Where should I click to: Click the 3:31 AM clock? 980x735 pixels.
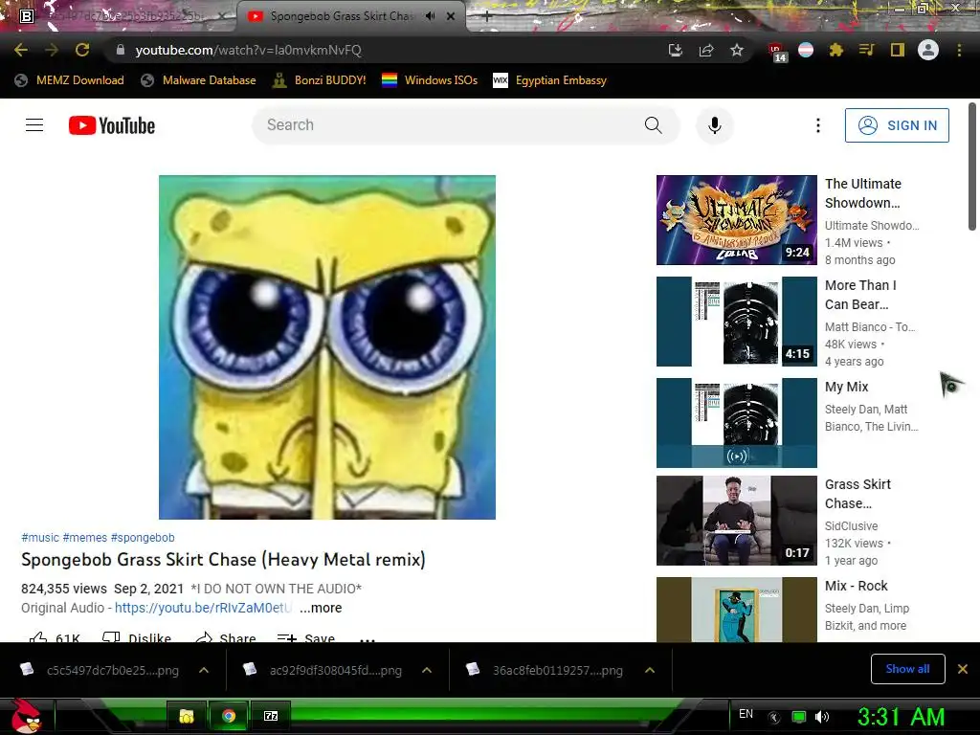pyautogui.click(x=901, y=717)
